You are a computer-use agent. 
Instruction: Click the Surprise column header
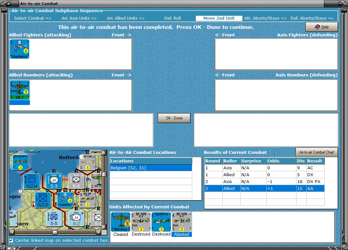click(254, 161)
